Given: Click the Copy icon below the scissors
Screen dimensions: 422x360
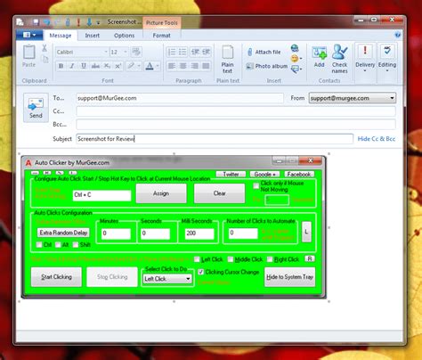Looking at the screenshot, I should tap(45, 59).
